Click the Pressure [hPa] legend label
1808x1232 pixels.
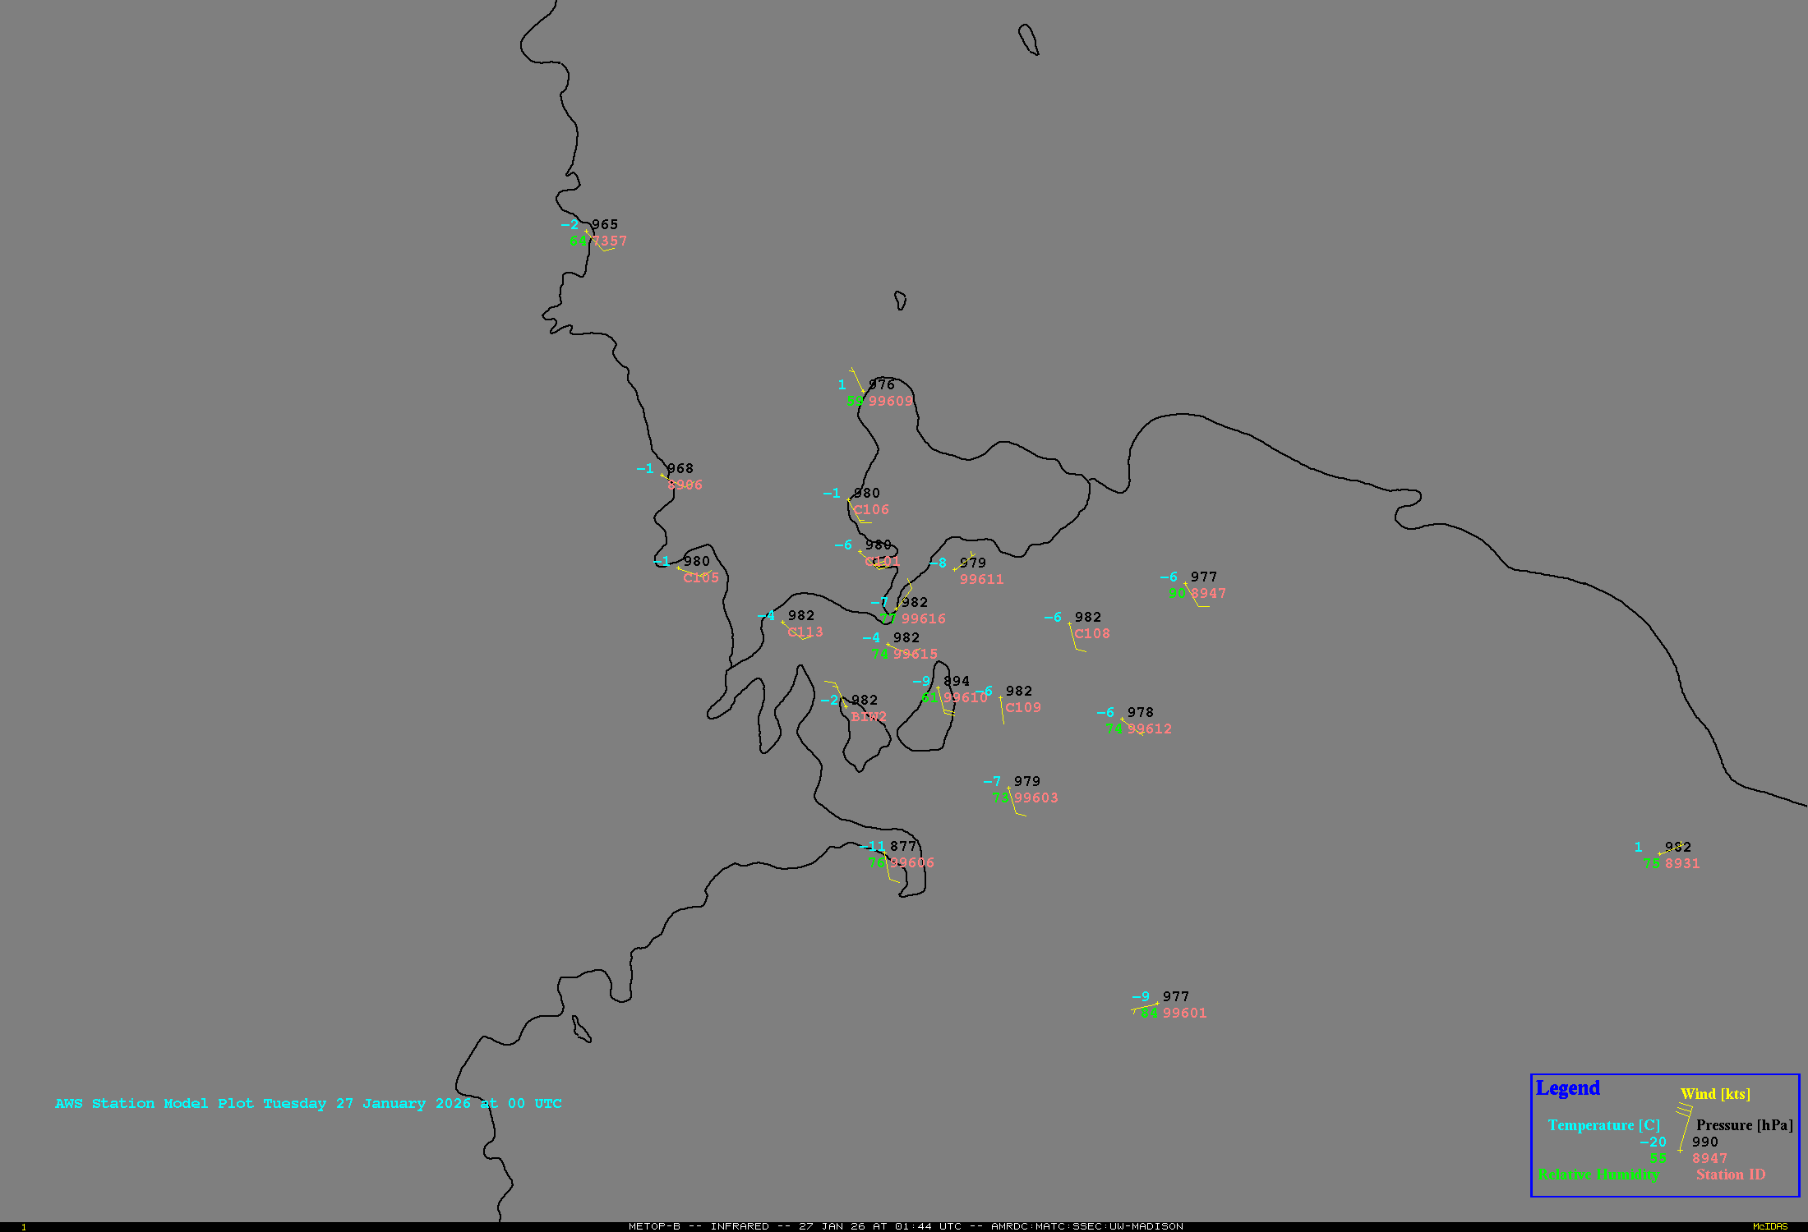tap(1744, 1125)
